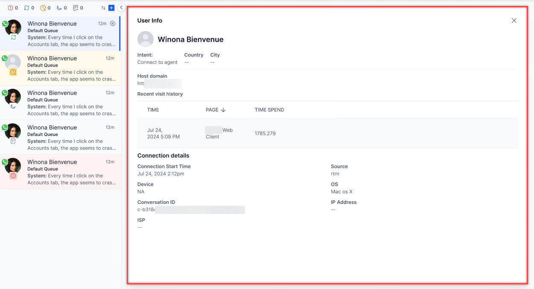Click the red alert status counter icon
Viewport: 534px width, 289px height.
click(11, 8)
